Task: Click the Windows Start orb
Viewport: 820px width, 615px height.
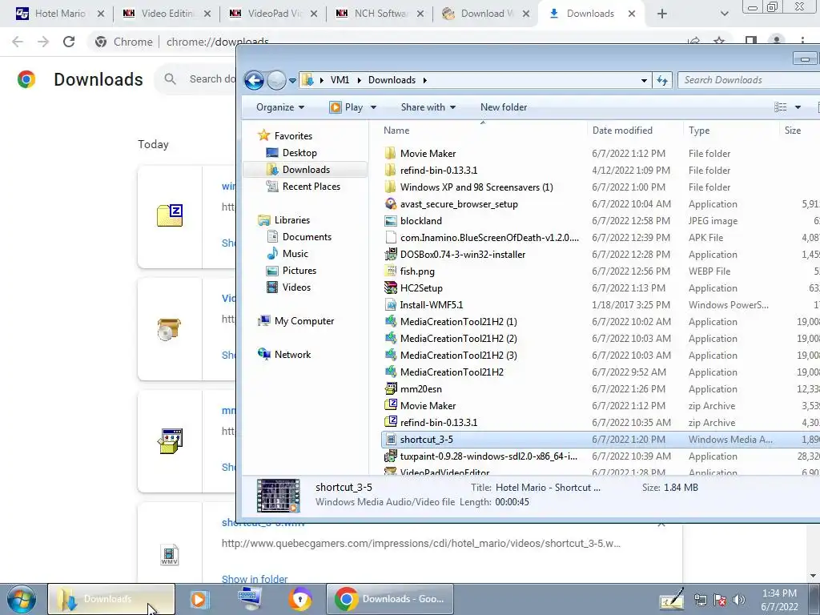Action: (21, 599)
